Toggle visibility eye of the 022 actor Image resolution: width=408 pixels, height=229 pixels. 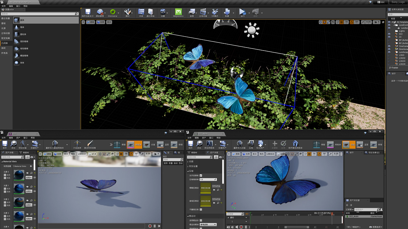point(389,34)
